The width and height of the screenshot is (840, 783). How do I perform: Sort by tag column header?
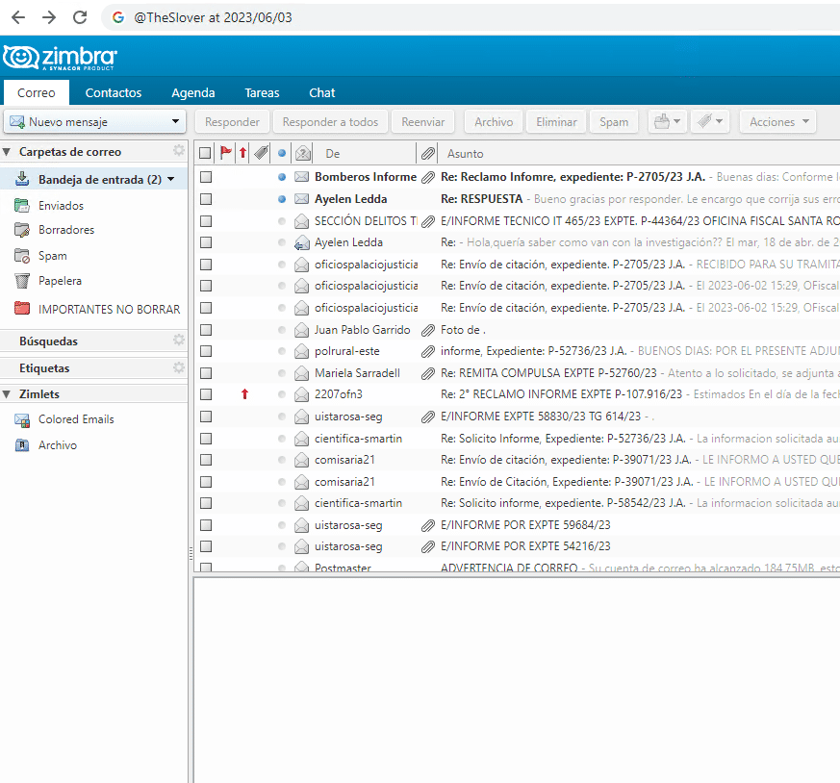tap(262, 153)
